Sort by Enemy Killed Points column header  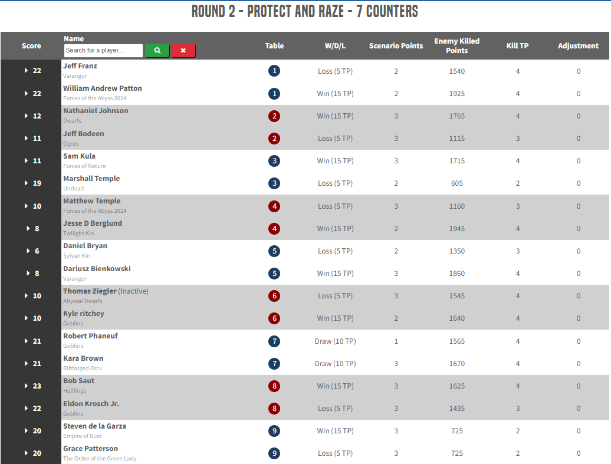(x=456, y=45)
